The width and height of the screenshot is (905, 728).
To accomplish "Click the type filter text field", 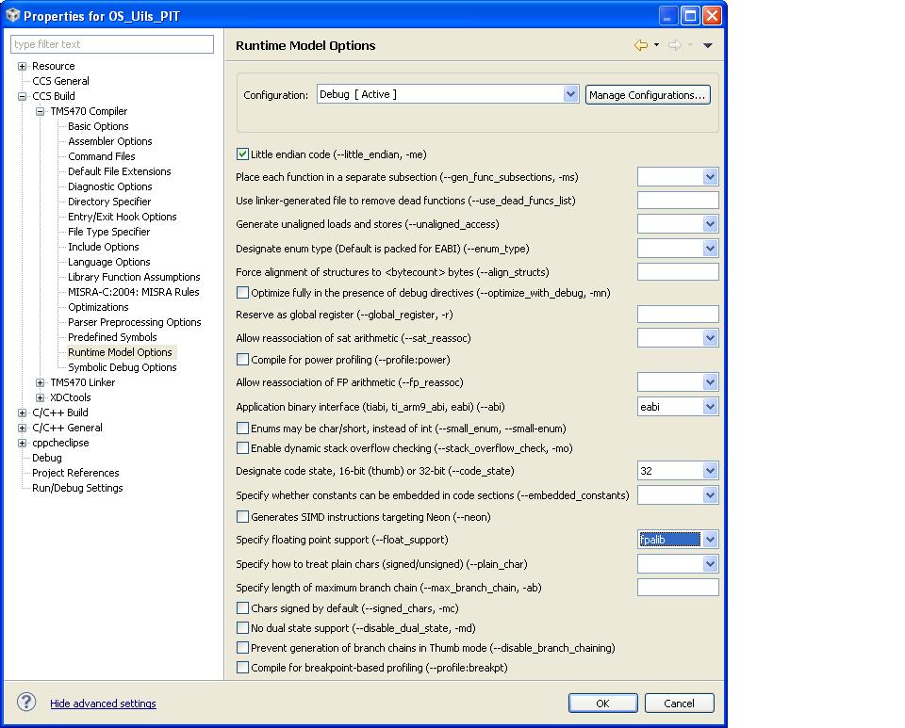I will point(112,44).
